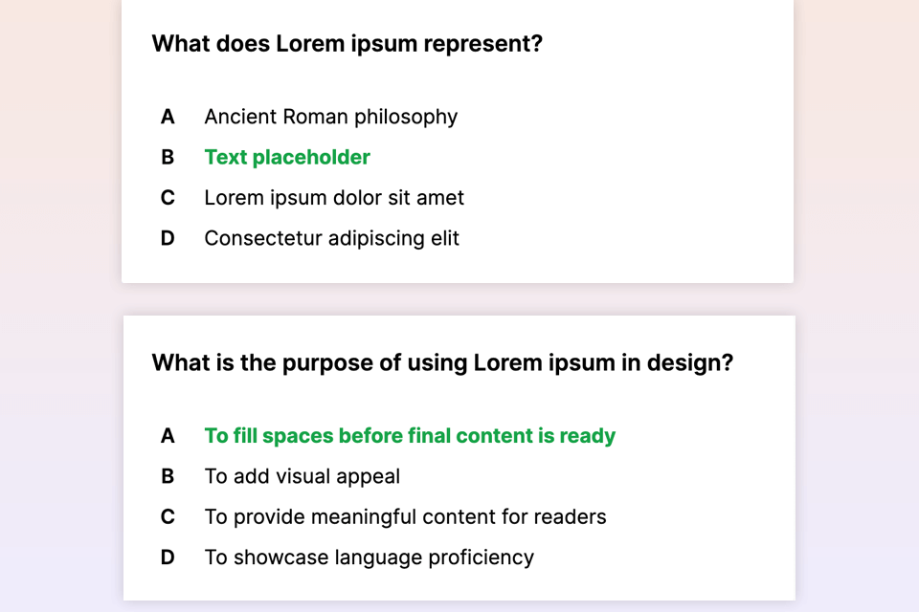Click letter A beside 'Ancient Roman philosophy'

[x=168, y=117]
